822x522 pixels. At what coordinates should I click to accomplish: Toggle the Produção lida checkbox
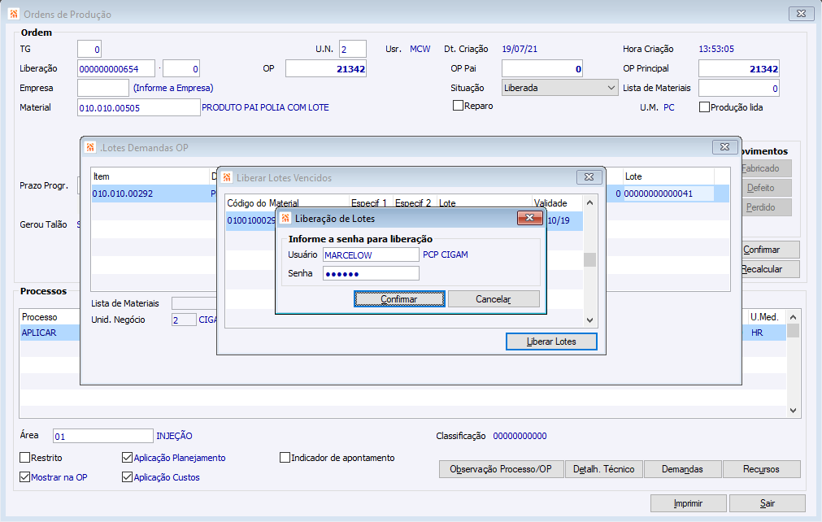(705, 107)
